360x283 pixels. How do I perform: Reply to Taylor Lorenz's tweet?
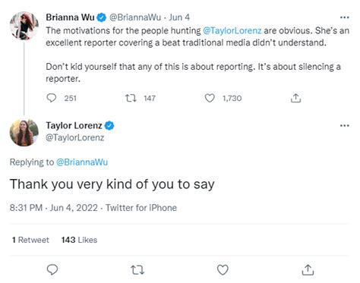click(x=52, y=269)
